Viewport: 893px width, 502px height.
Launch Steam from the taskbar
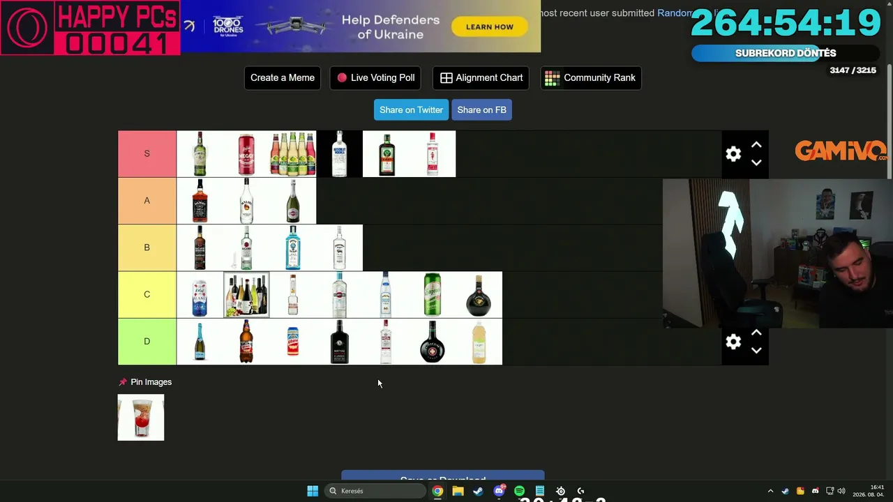pos(478,491)
